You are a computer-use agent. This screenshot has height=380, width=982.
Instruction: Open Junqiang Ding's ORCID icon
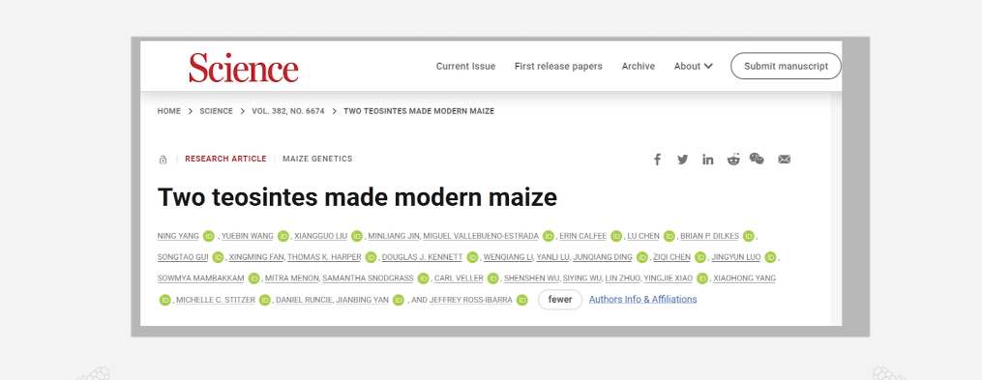[642, 257]
